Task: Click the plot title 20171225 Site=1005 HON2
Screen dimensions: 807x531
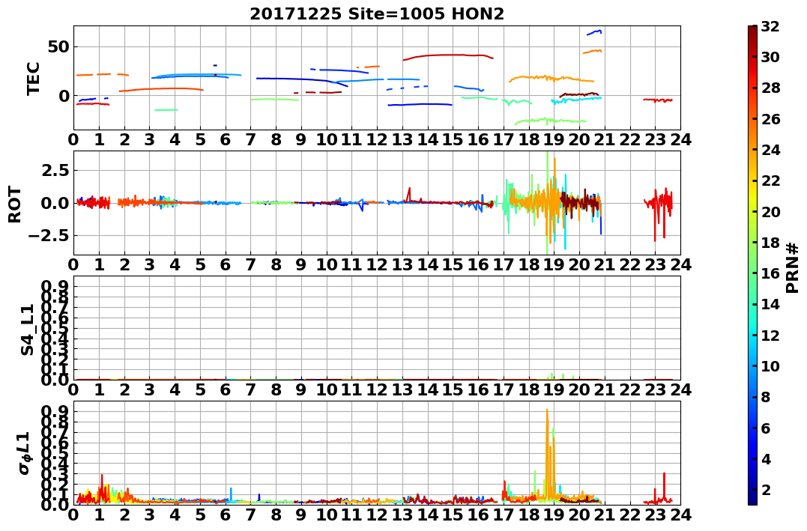Action: coord(377,14)
